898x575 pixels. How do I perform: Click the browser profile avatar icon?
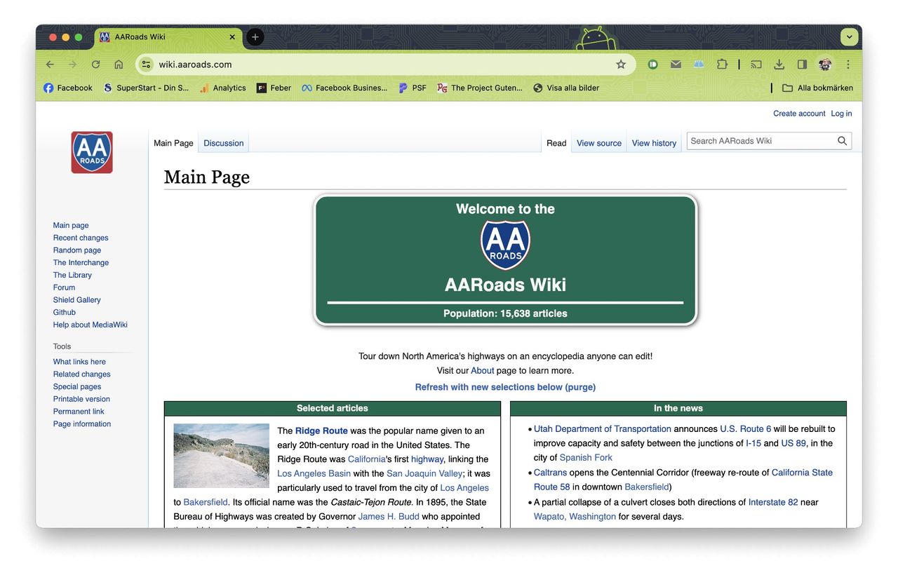(x=825, y=64)
